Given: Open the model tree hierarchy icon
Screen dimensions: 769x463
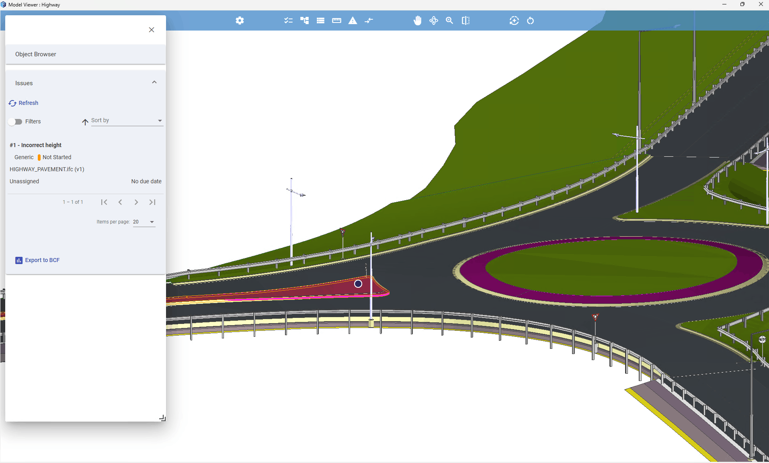Looking at the screenshot, I should [x=304, y=20].
